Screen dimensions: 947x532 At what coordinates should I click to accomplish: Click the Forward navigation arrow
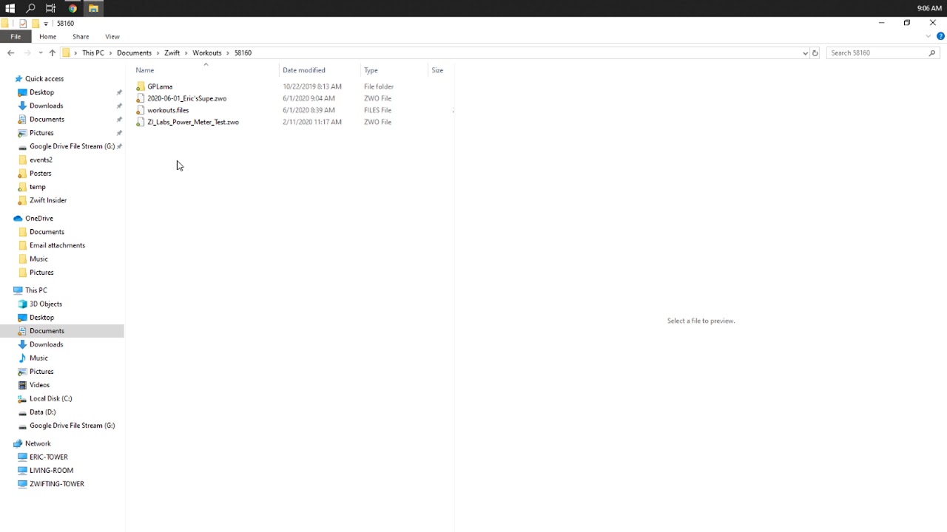tap(27, 53)
